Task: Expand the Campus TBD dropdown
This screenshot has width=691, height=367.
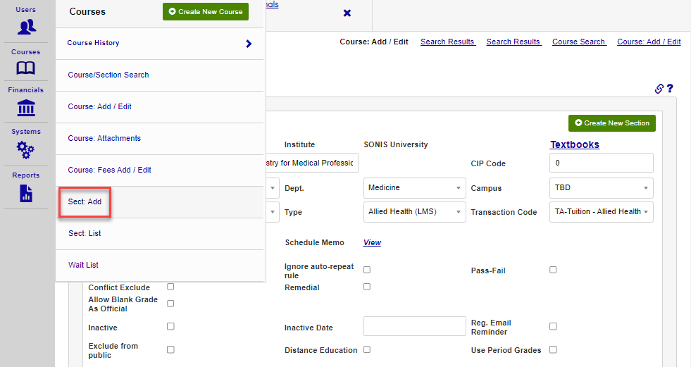Action: (601, 189)
